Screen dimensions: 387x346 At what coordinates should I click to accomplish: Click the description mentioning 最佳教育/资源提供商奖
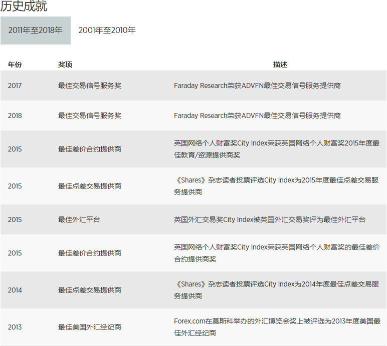click(277, 149)
